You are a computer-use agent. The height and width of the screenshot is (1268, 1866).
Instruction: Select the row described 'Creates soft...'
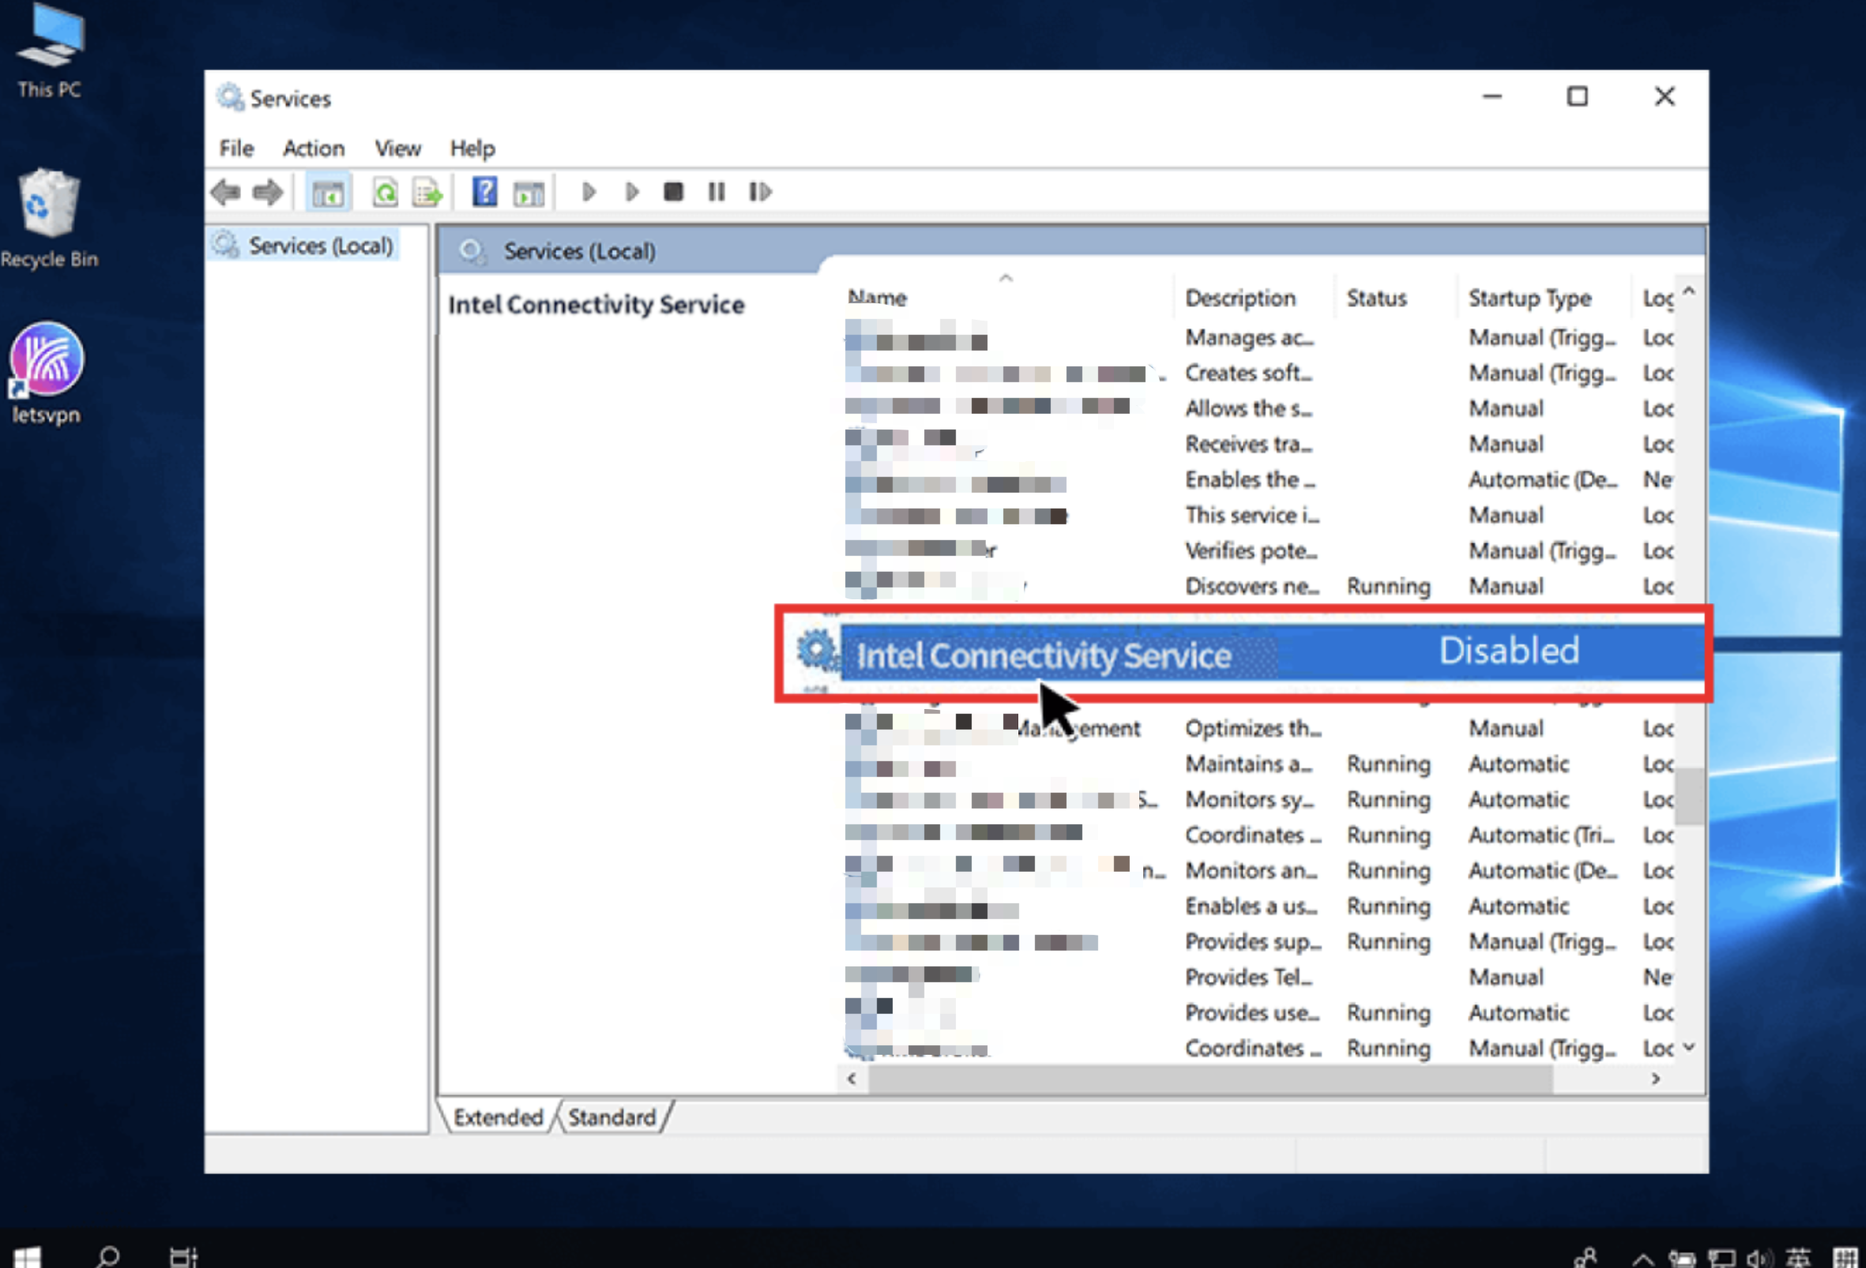(x=1259, y=373)
